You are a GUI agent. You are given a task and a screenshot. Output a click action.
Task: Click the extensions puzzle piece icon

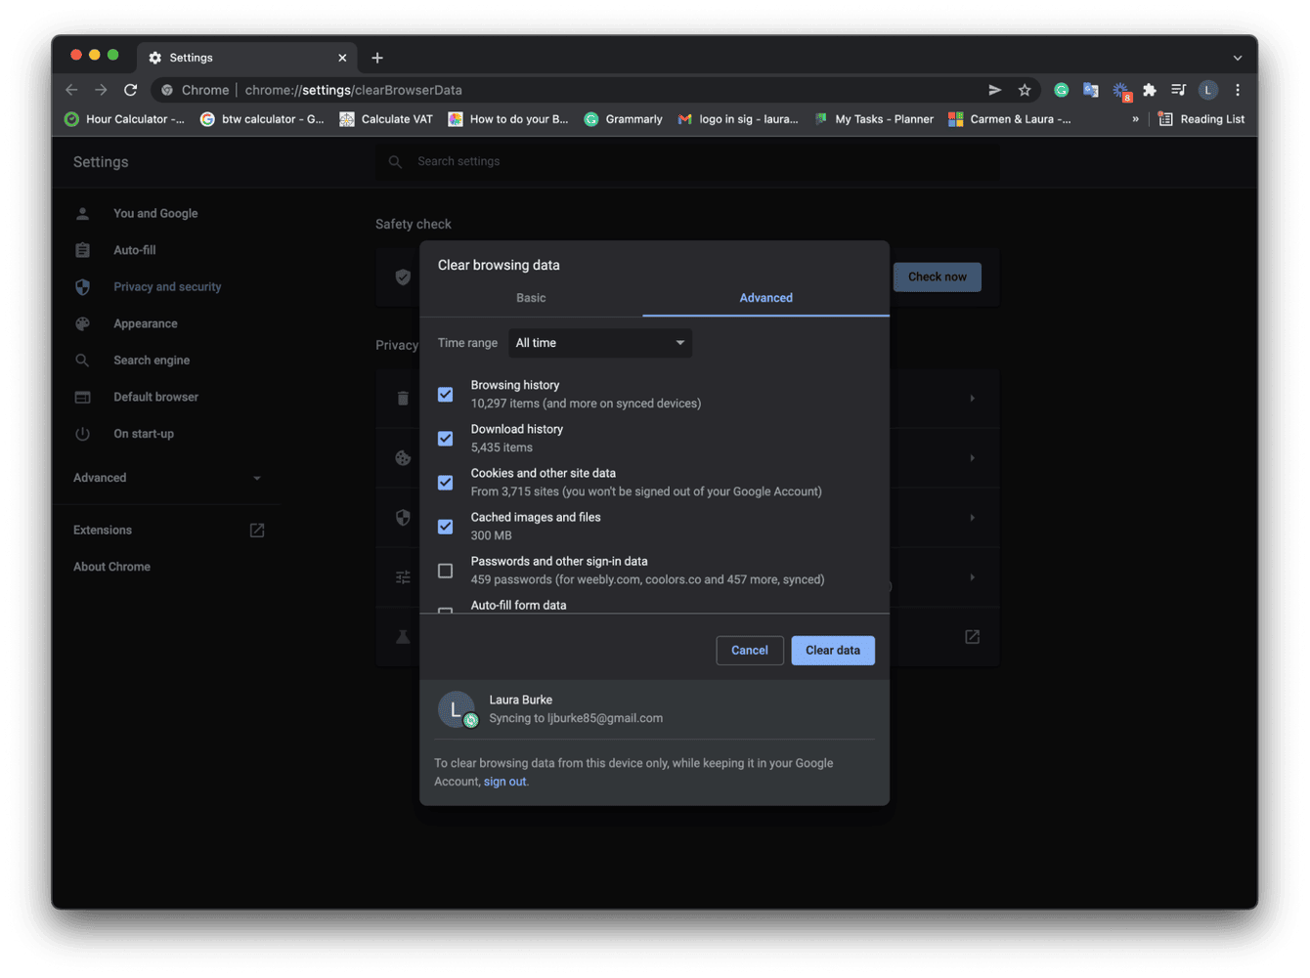(x=1149, y=89)
